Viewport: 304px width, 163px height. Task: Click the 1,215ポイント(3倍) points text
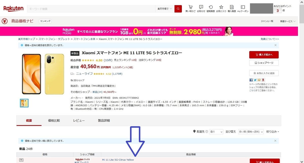[123, 67]
